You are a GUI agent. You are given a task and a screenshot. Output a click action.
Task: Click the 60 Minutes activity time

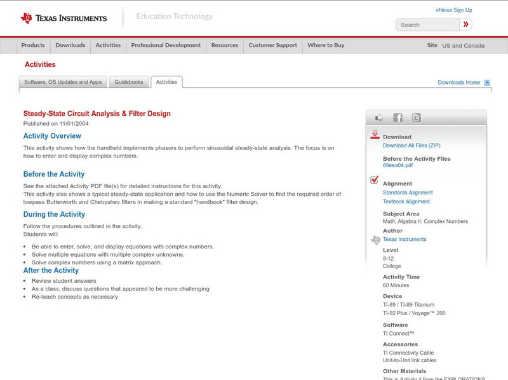(x=396, y=285)
